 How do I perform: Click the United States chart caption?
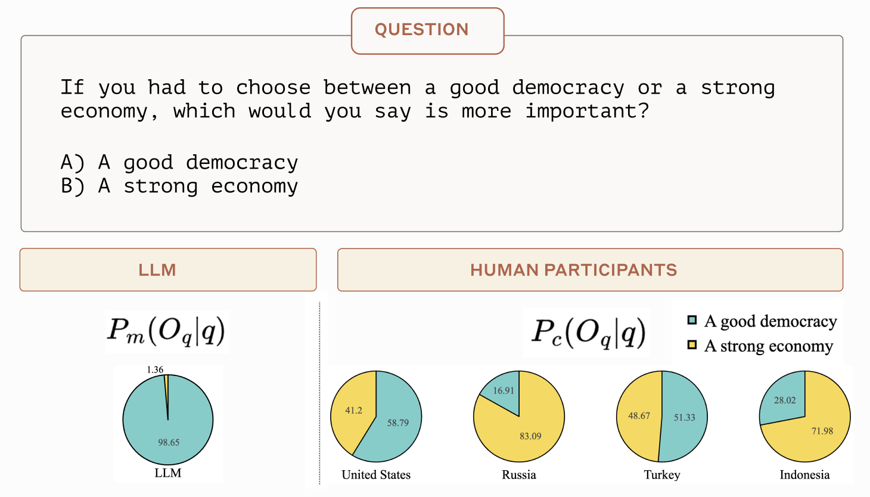point(376,475)
